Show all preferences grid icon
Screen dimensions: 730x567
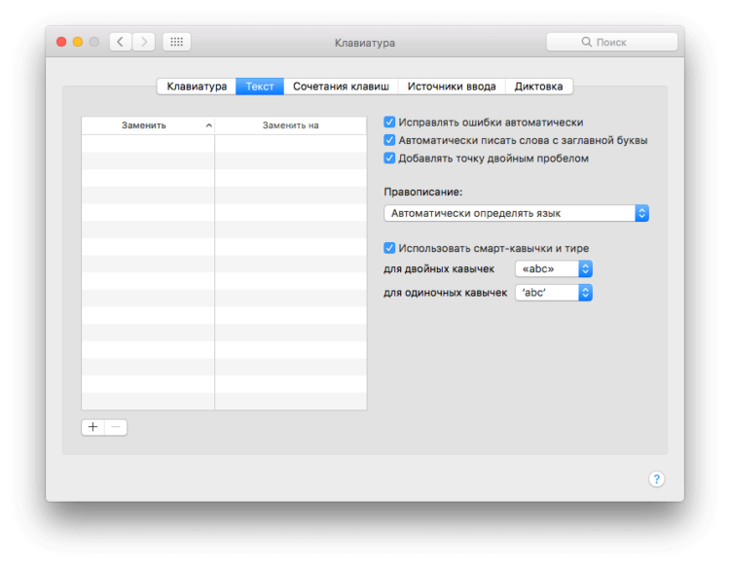click(x=176, y=42)
